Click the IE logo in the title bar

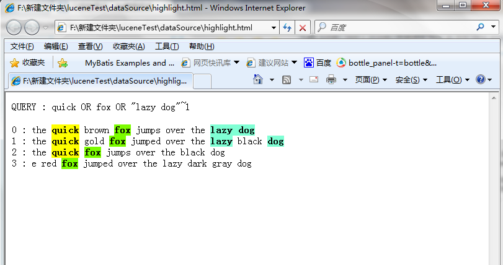(10, 7)
